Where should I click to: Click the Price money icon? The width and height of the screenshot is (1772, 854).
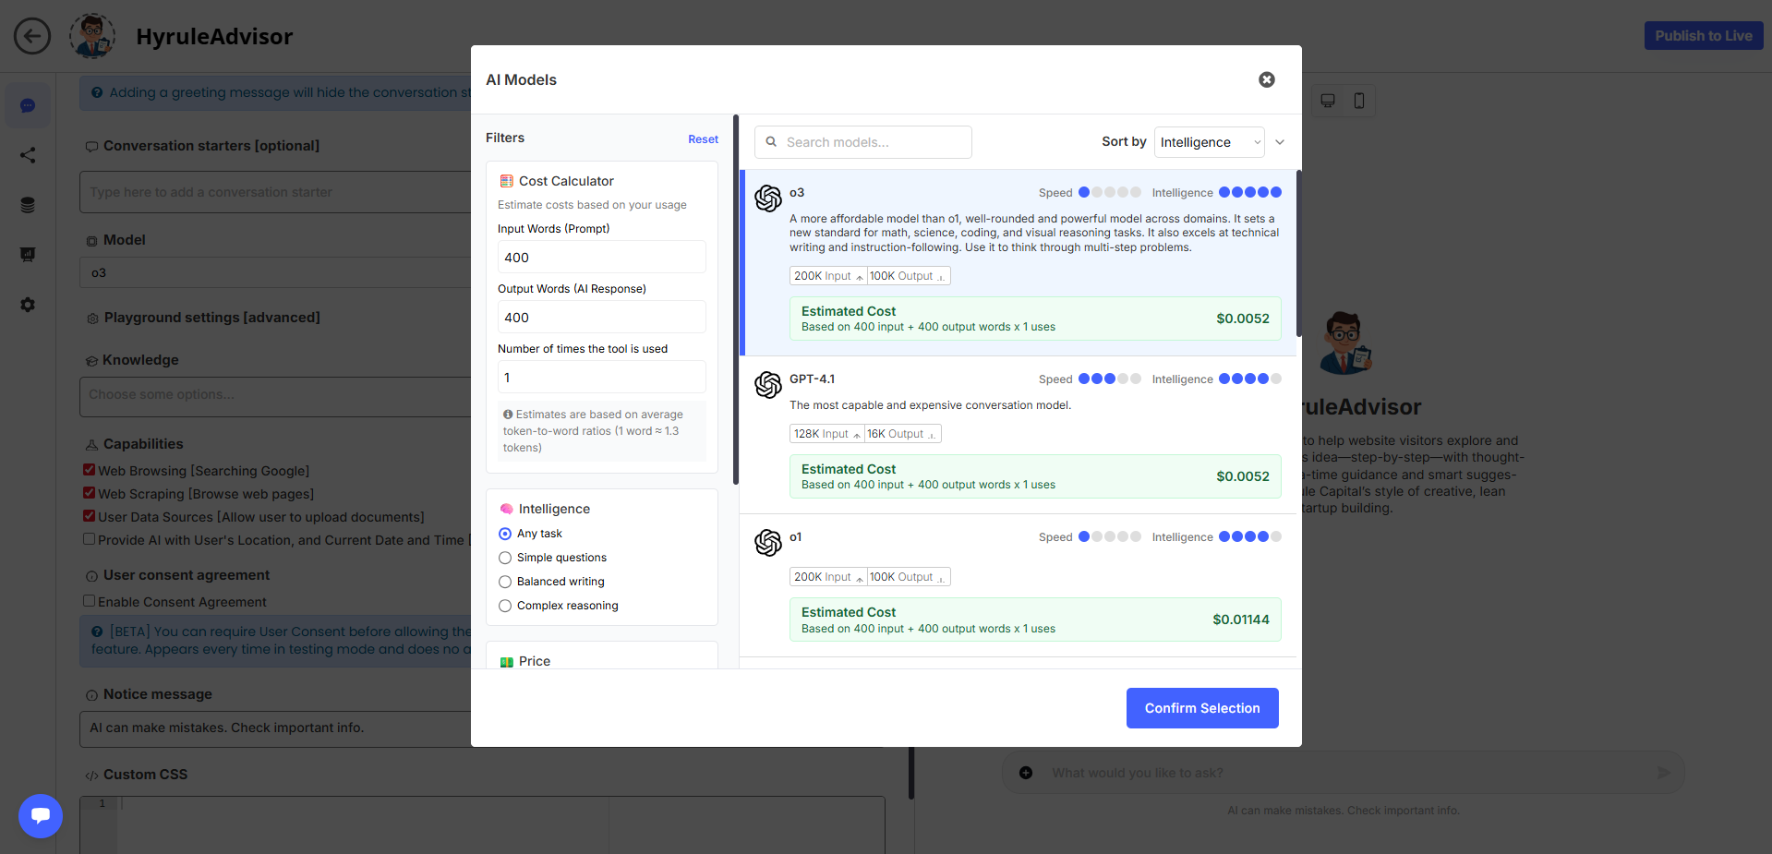506,662
